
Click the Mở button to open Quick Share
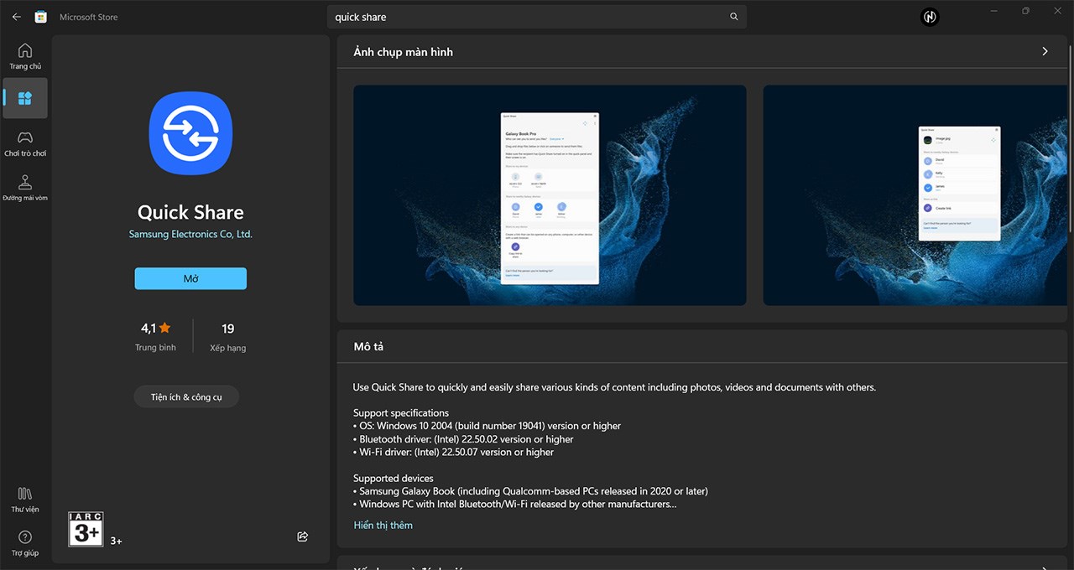click(190, 277)
